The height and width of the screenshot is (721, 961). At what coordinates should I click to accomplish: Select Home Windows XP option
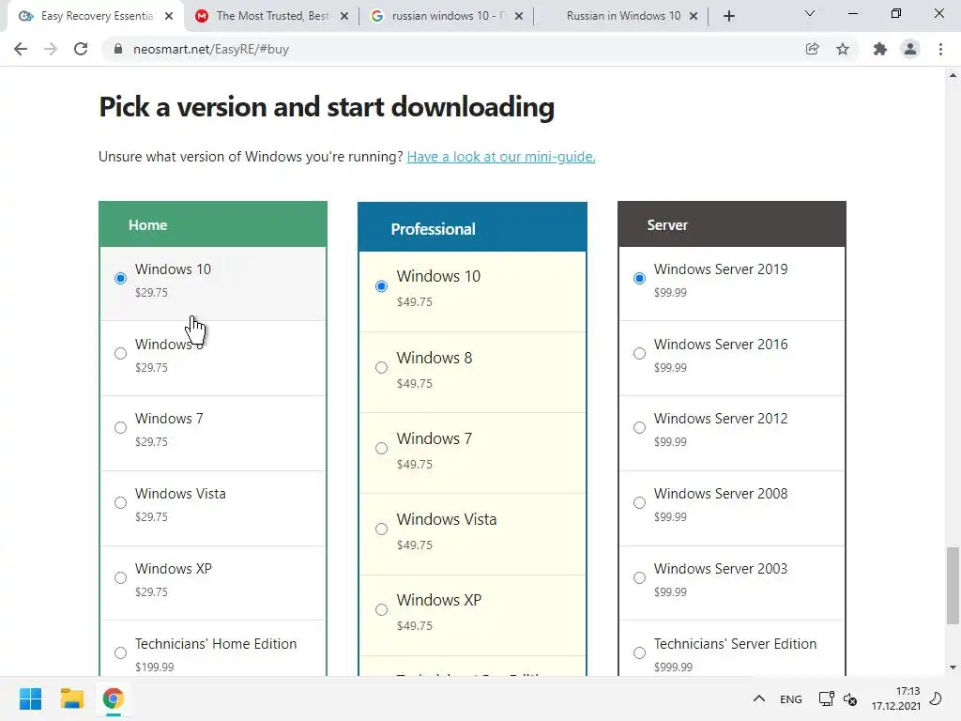121,577
